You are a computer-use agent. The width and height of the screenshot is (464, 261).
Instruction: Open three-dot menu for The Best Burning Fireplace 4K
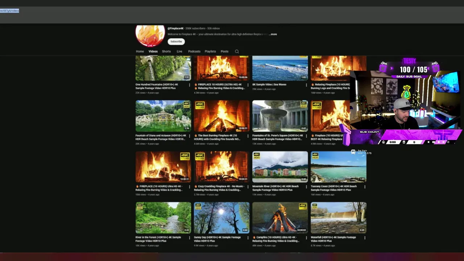pos(248,136)
